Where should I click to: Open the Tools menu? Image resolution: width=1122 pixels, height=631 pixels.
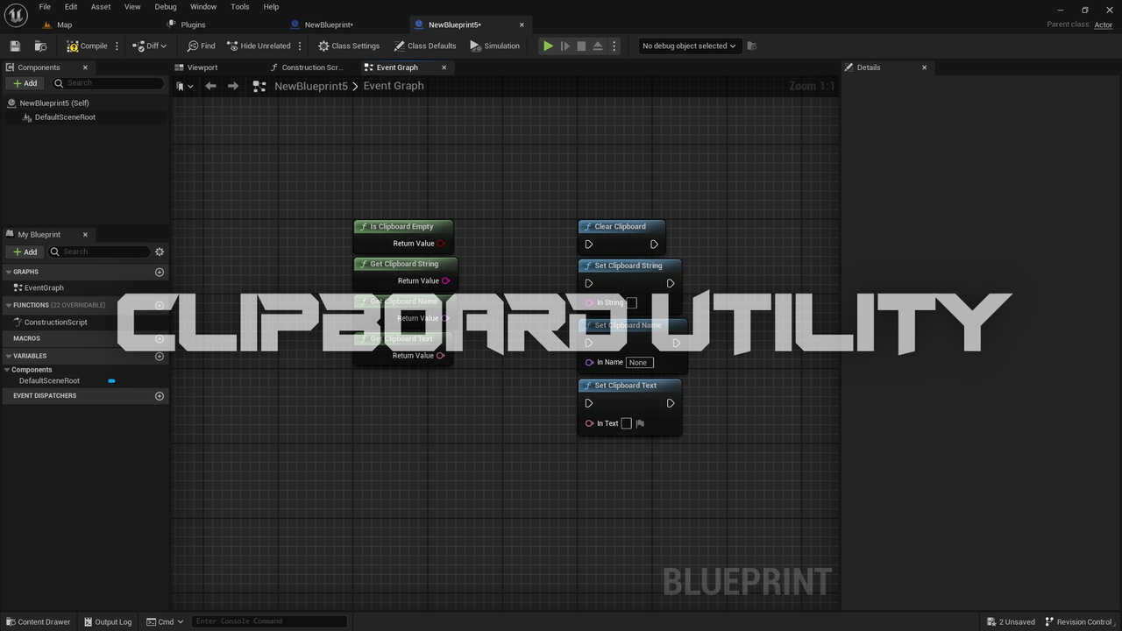click(x=240, y=6)
